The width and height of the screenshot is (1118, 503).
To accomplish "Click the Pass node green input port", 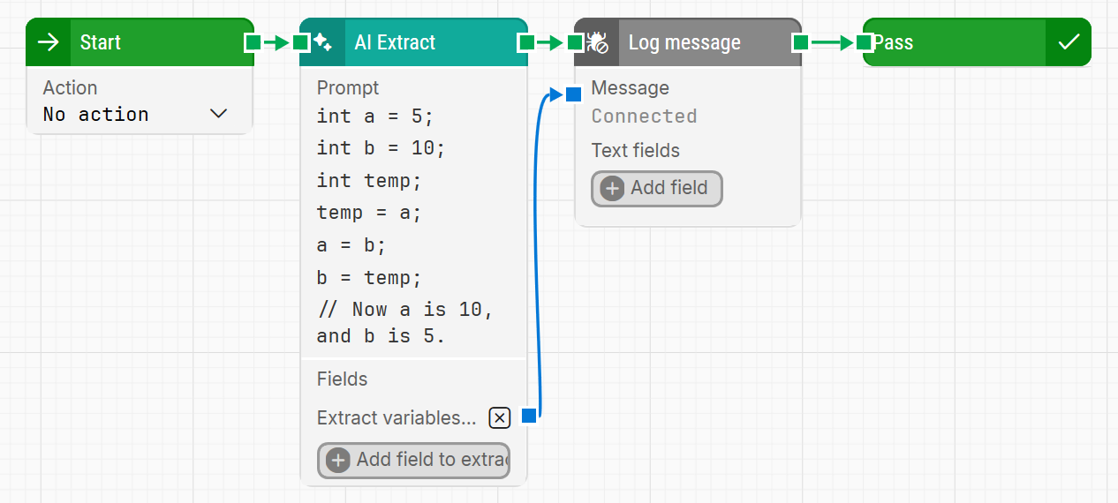I will click(864, 42).
